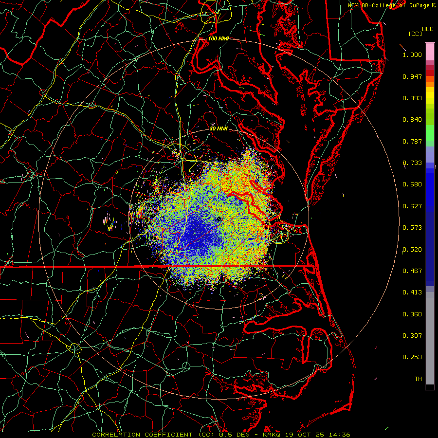438x438 pixels.
Task: Click the 'TH' threshold label
Action: [418, 379]
